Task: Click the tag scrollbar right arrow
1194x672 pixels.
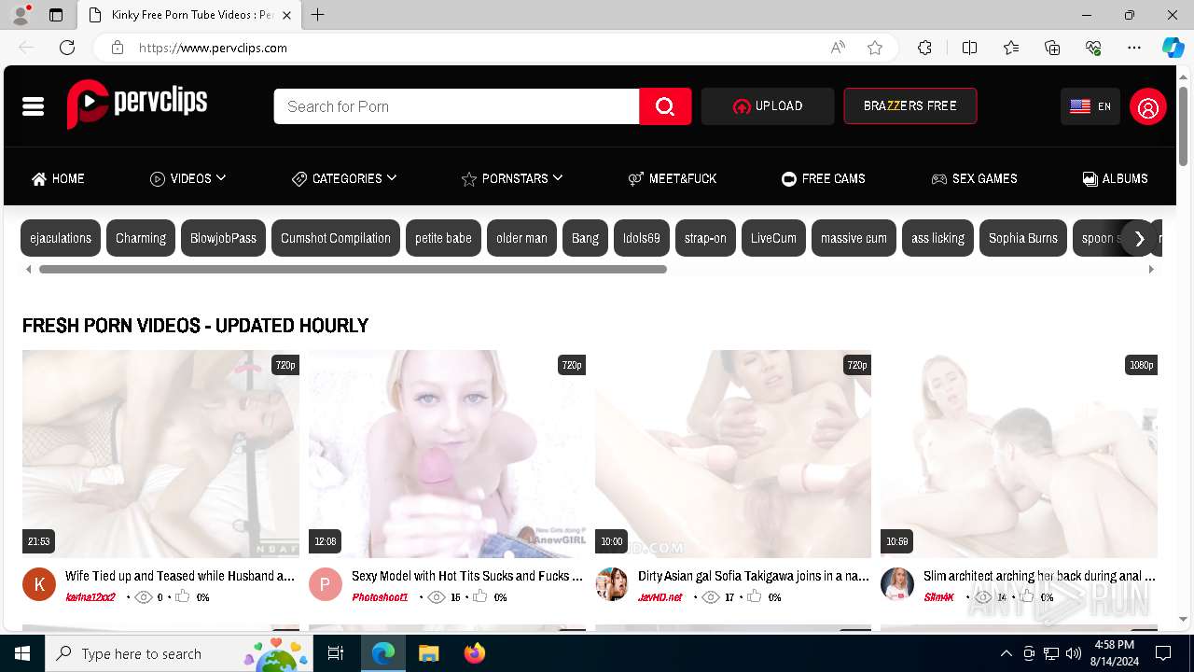Action: tap(1150, 269)
